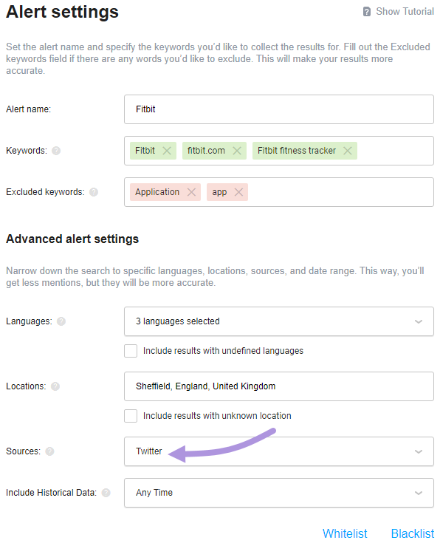Open the Include Historical Data dropdown
Image resolution: width=440 pixels, height=543 pixels.
[x=279, y=493]
